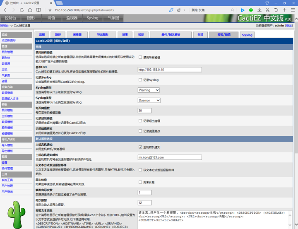Click the blue video play icon
This screenshot has height=229, width=298.
point(243,10)
